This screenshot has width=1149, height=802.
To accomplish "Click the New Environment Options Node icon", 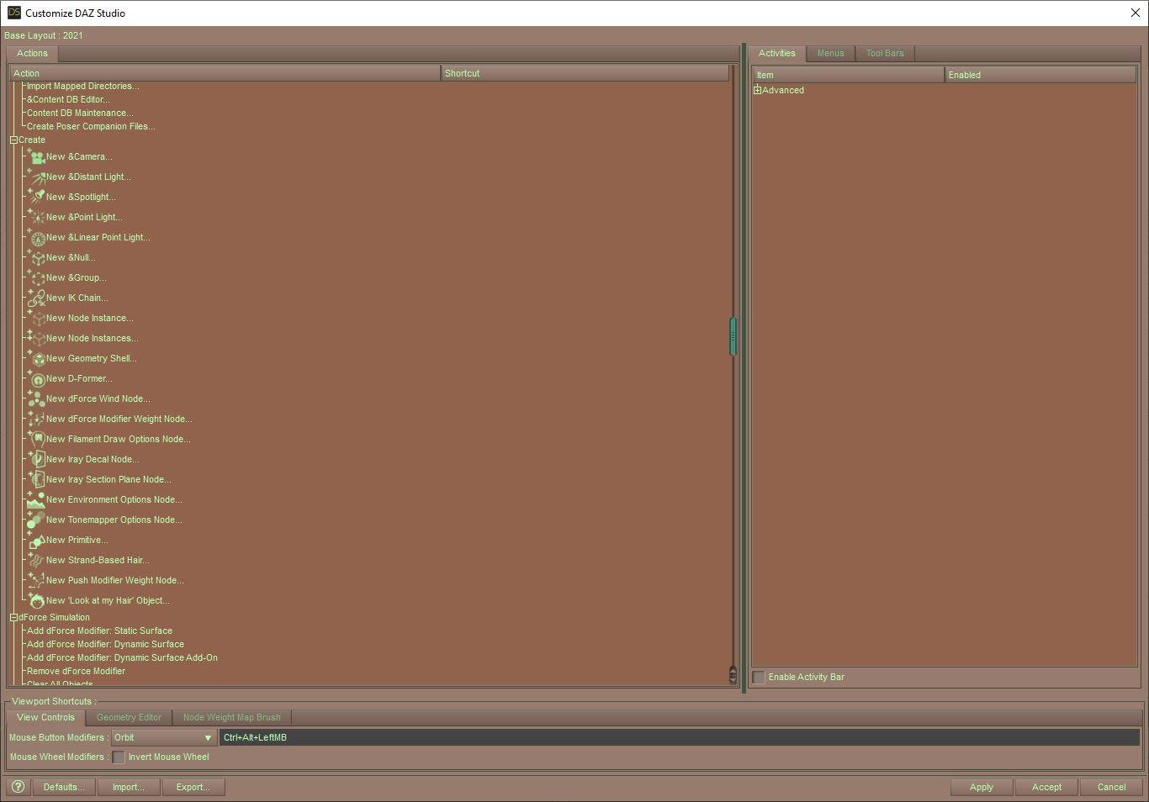I will coord(36,499).
